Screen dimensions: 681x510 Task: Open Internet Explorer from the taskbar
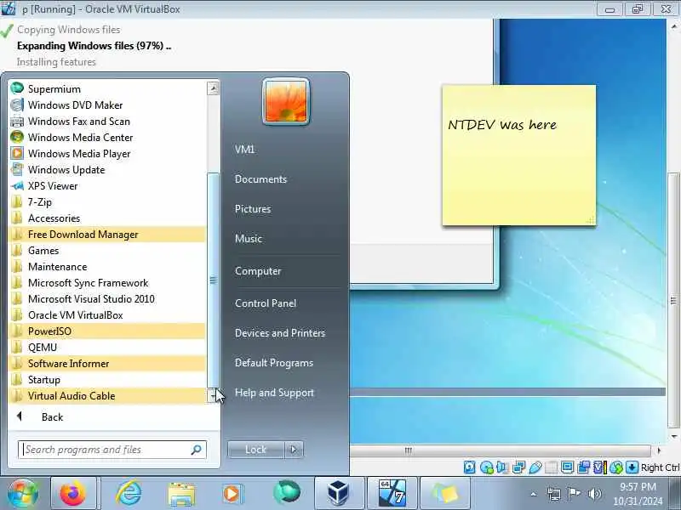[129, 493]
